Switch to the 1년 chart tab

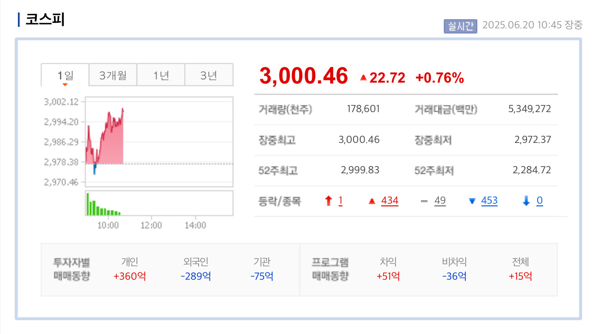161,75
